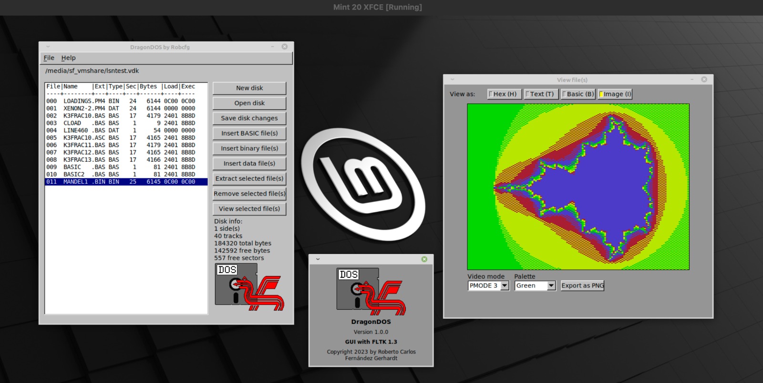The height and width of the screenshot is (383, 763).
Task: Click the file list column header row
Action: [x=126, y=87]
